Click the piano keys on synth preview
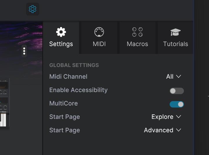 pyautogui.click(x=3, y=120)
